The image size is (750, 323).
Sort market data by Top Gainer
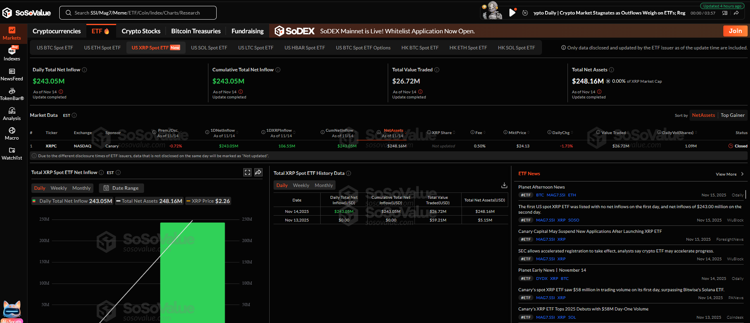click(x=733, y=115)
